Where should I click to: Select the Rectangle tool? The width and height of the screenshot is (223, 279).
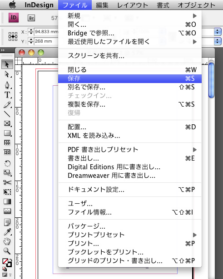pyautogui.click(x=7, y=133)
